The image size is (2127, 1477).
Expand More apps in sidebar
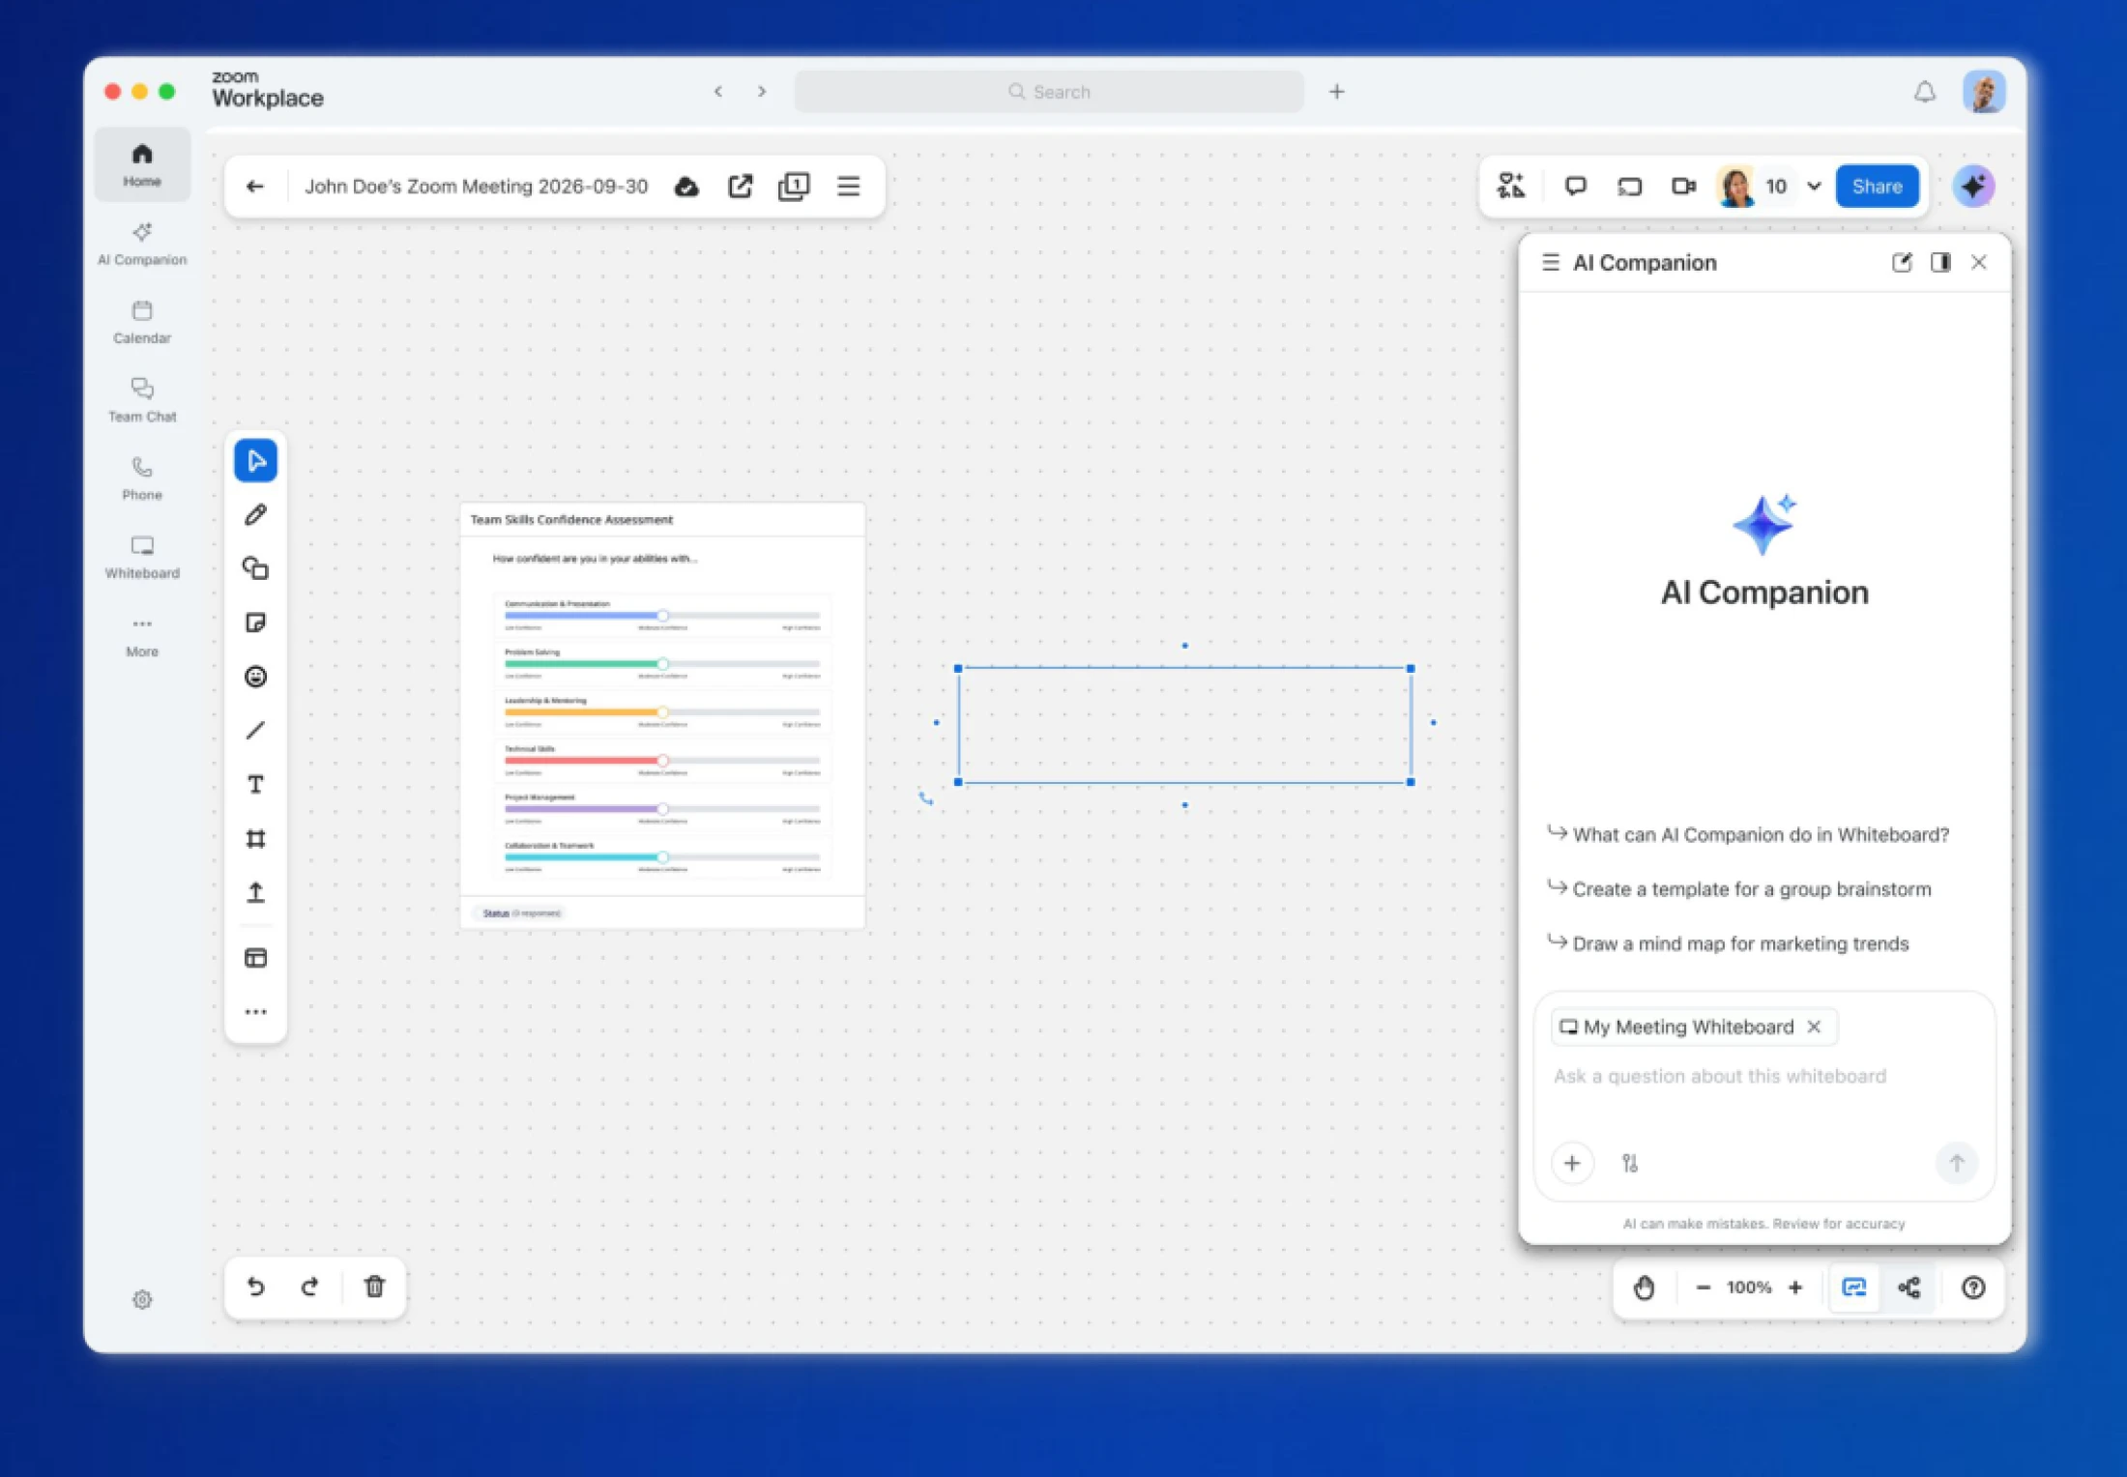click(x=142, y=636)
